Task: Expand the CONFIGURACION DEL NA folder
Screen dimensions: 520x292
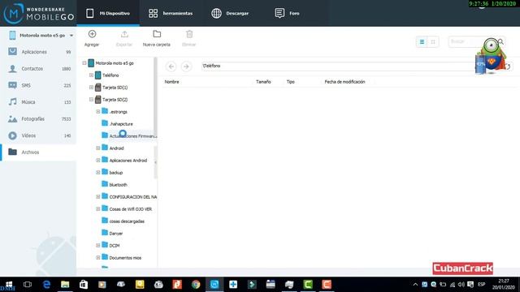Action: (98, 196)
